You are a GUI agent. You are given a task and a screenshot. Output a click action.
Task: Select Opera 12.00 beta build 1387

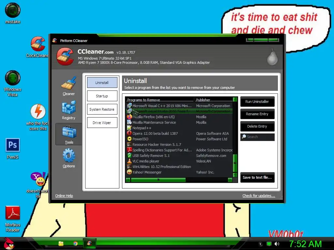(x=179, y=133)
